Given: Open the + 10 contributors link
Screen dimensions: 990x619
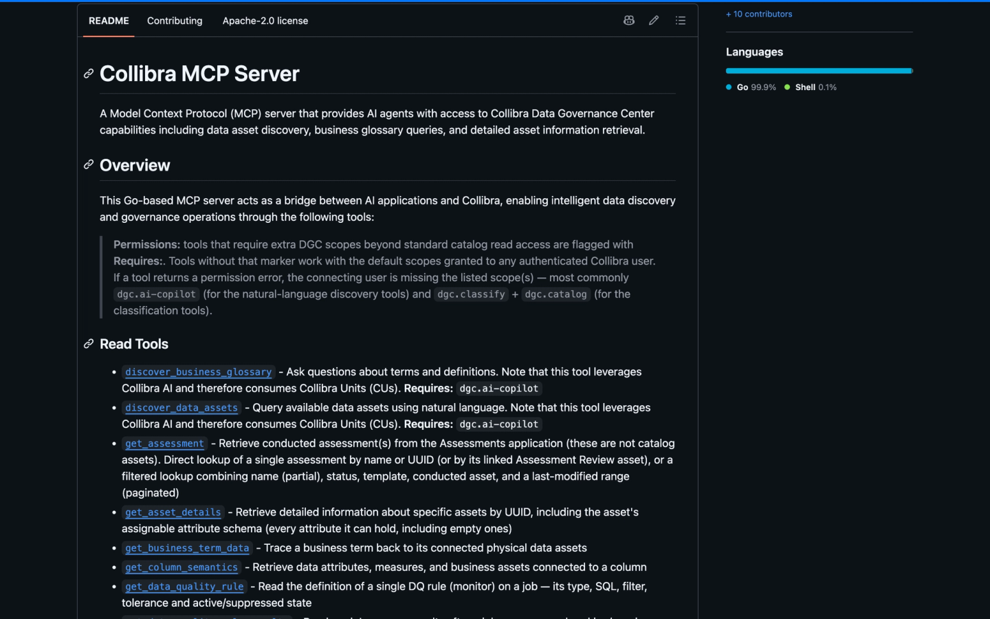Looking at the screenshot, I should click(x=759, y=14).
